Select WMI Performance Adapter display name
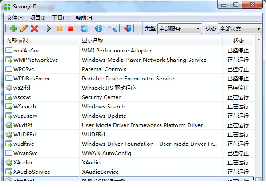 coord(117,51)
